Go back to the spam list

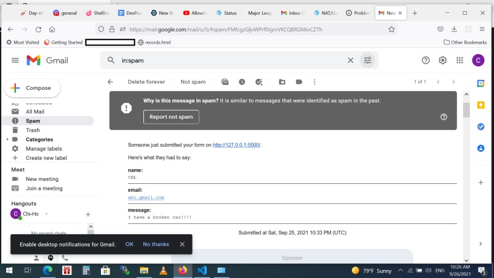click(110, 82)
